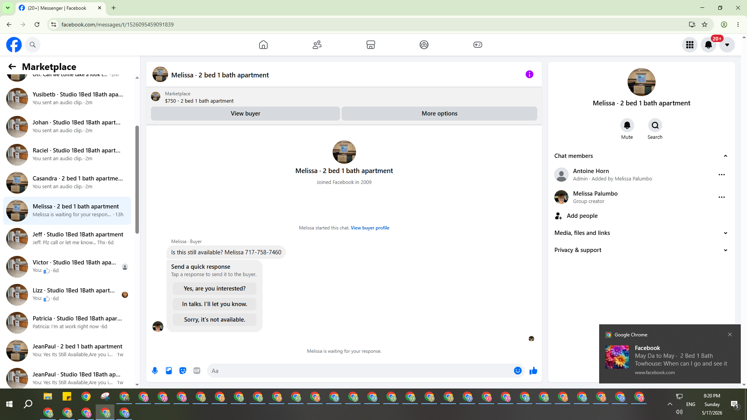
Task: Open Patricia's Studio 1Bed 1Bath conversation
Action: tap(67, 322)
